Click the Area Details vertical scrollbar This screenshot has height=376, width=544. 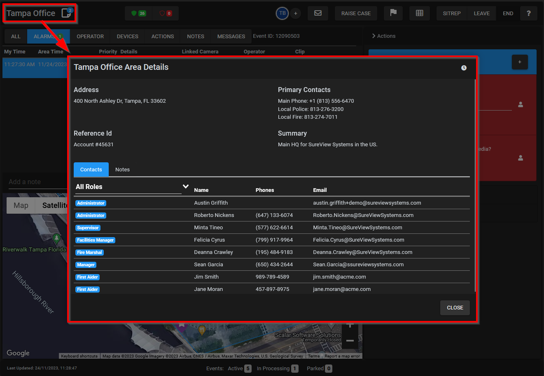475,186
